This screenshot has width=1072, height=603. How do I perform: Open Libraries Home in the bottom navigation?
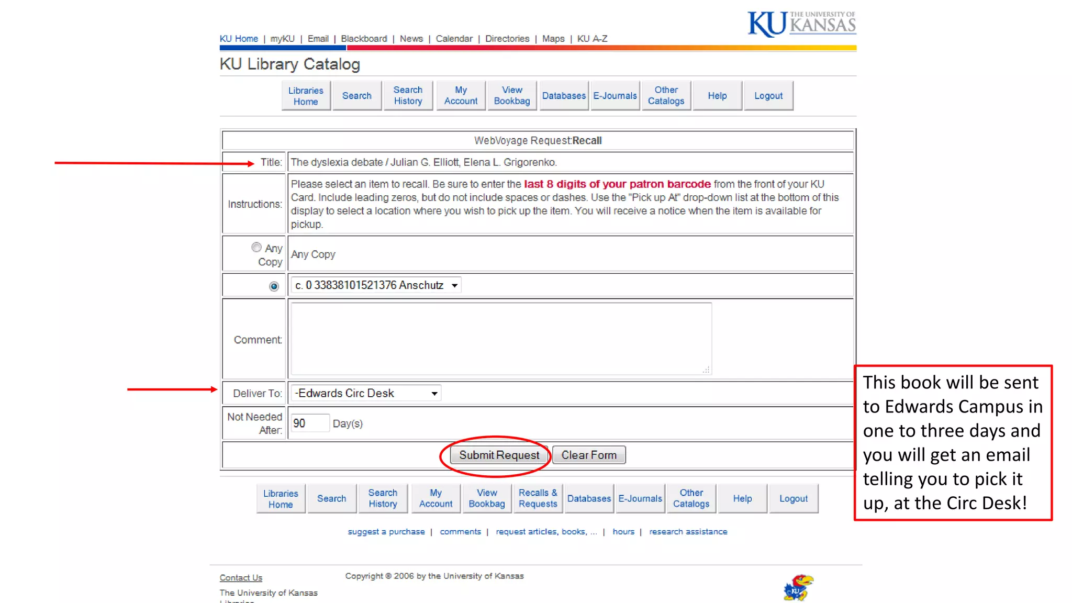pyautogui.click(x=281, y=499)
